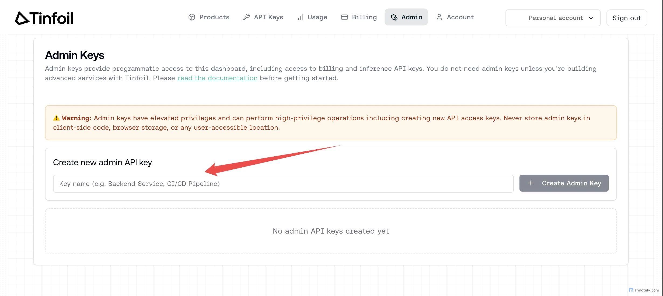Image resolution: width=663 pixels, height=296 pixels.
Task: Click the Admin shield icon
Action: point(394,17)
